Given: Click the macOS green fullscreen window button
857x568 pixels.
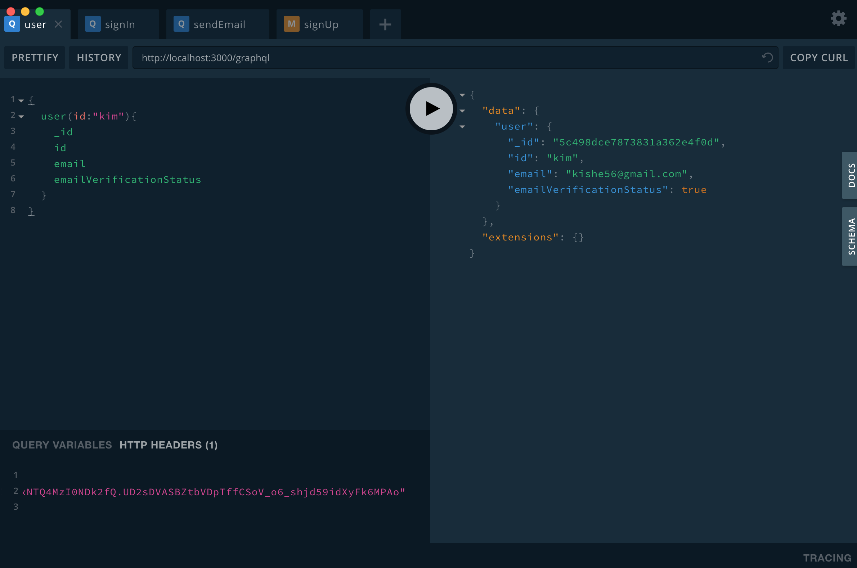Looking at the screenshot, I should click(40, 12).
